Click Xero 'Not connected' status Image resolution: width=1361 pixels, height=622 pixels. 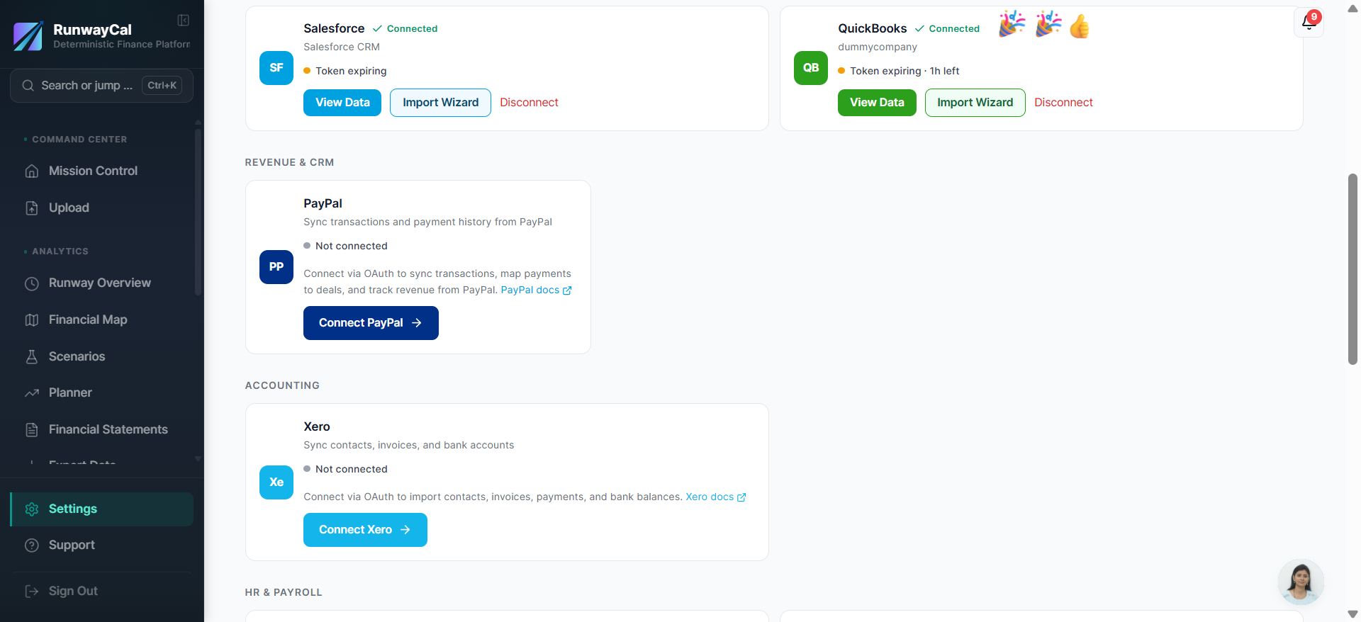(x=352, y=469)
